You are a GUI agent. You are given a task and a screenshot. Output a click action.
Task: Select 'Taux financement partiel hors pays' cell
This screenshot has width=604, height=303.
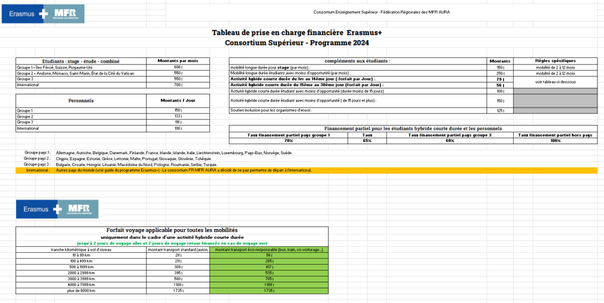pos(556,135)
